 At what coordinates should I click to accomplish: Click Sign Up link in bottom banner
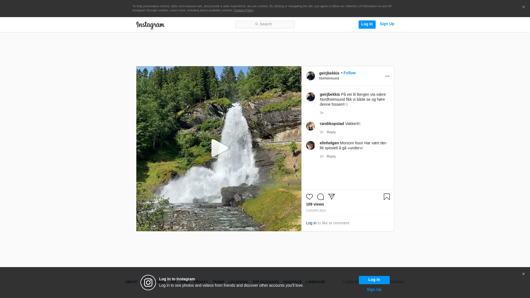point(374,289)
